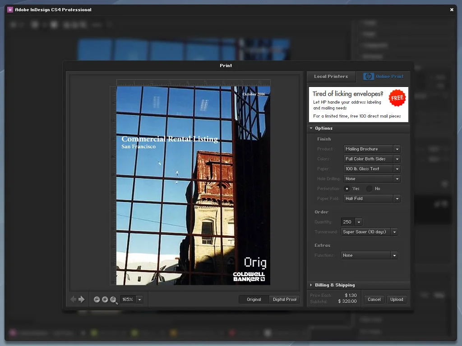Expand the Billing & Shipping section
Screen dimensions: 462x346
point(311,285)
